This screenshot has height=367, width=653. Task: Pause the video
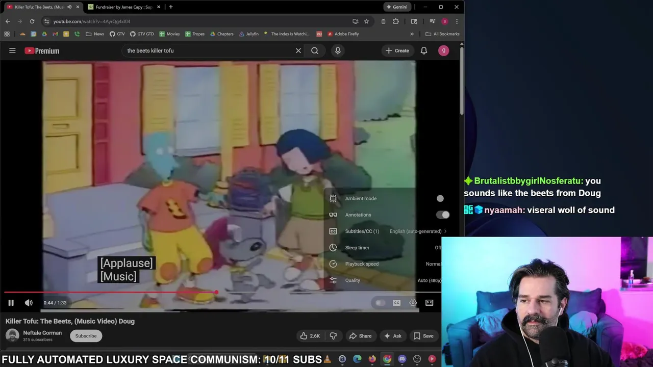point(11,303)
